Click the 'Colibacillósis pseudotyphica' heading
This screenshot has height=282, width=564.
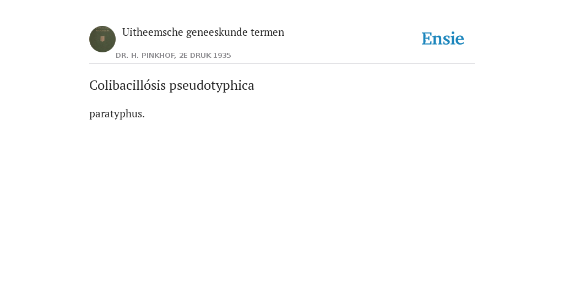tap(172, 85)
